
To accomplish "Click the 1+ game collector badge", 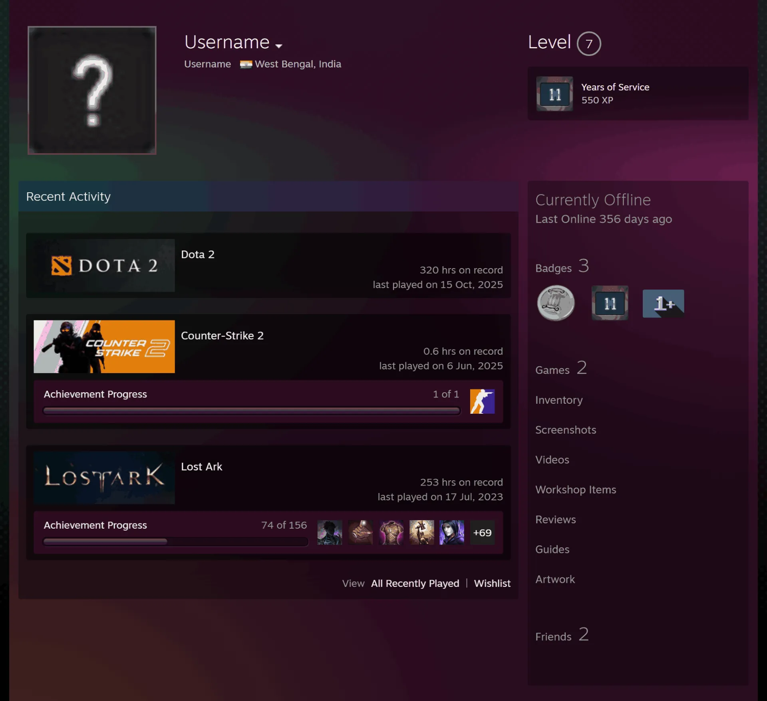I will coord(663,303).
